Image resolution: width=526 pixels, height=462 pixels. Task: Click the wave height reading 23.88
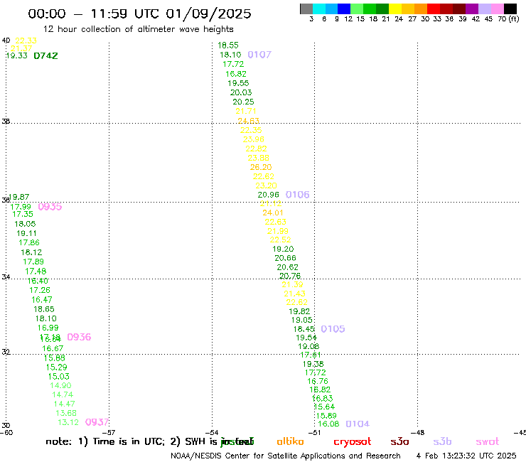(x=259, y=158)
